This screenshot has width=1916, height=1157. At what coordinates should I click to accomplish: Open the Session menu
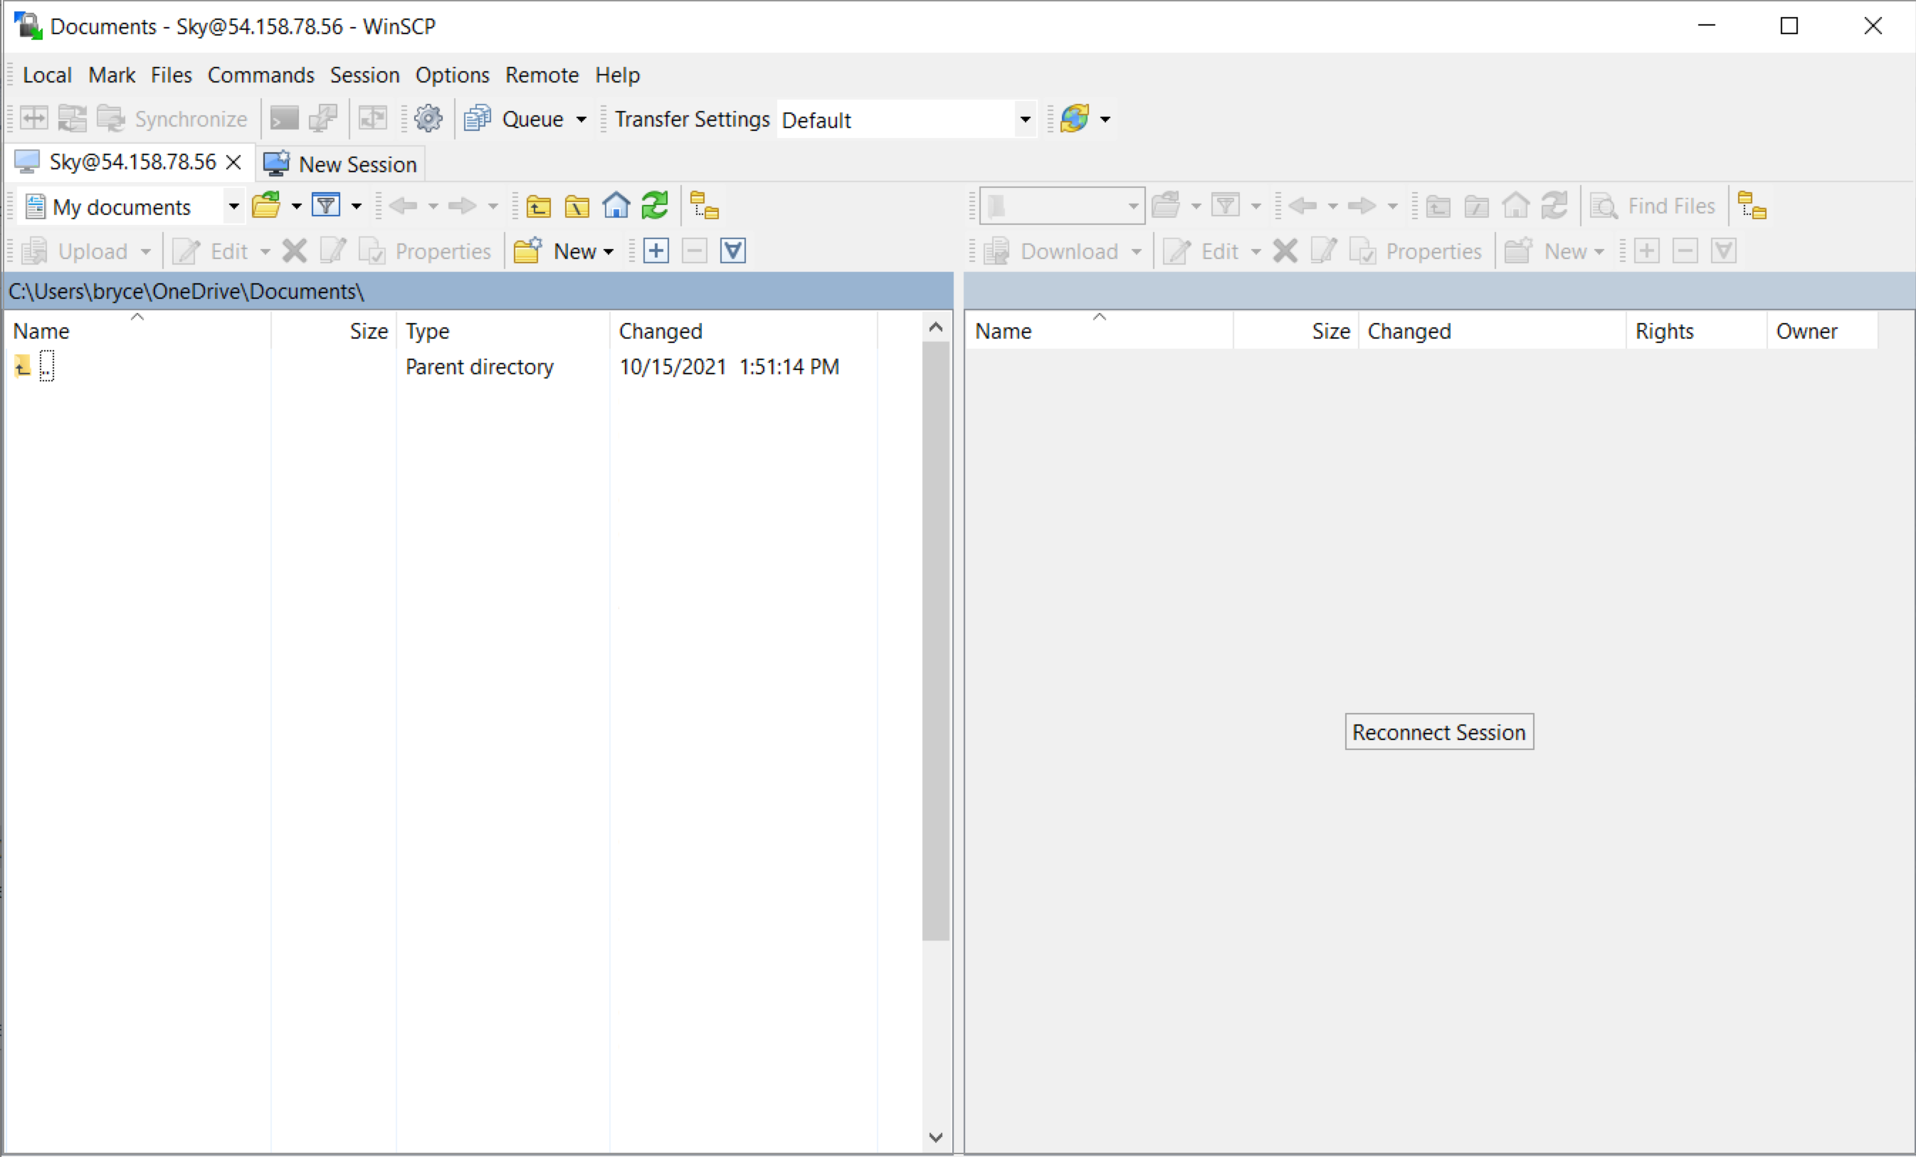point(364,75)
